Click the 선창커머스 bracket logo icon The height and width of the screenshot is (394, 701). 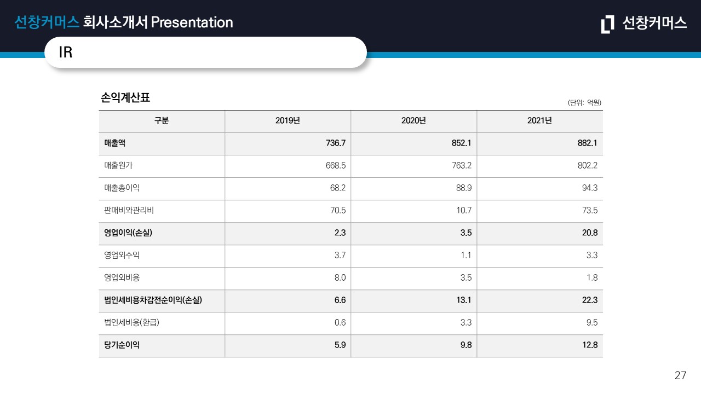pyautogui.click(x=607, y=25)
